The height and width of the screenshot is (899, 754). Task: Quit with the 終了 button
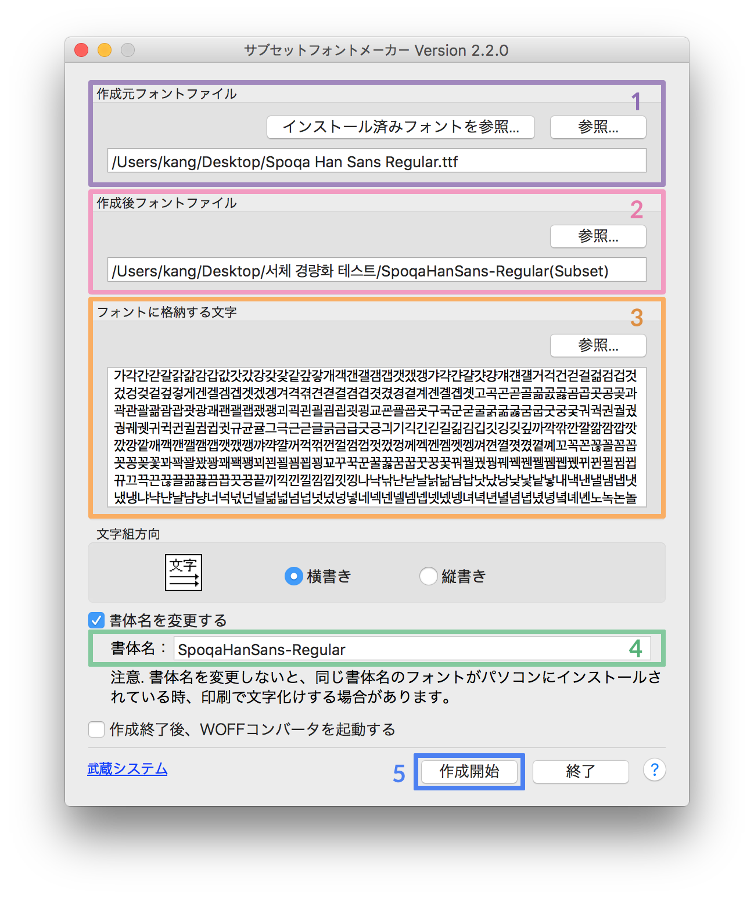[581, 772]
